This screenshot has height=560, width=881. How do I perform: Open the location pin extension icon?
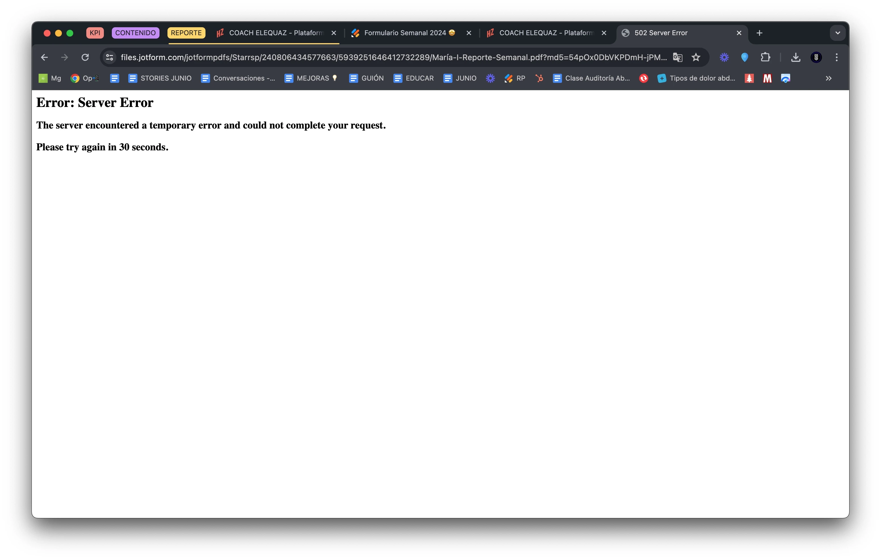pyautogui.click(x=744, y=57)
